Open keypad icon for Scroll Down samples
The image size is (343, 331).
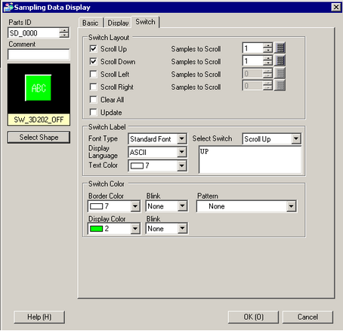pos(280,60)
